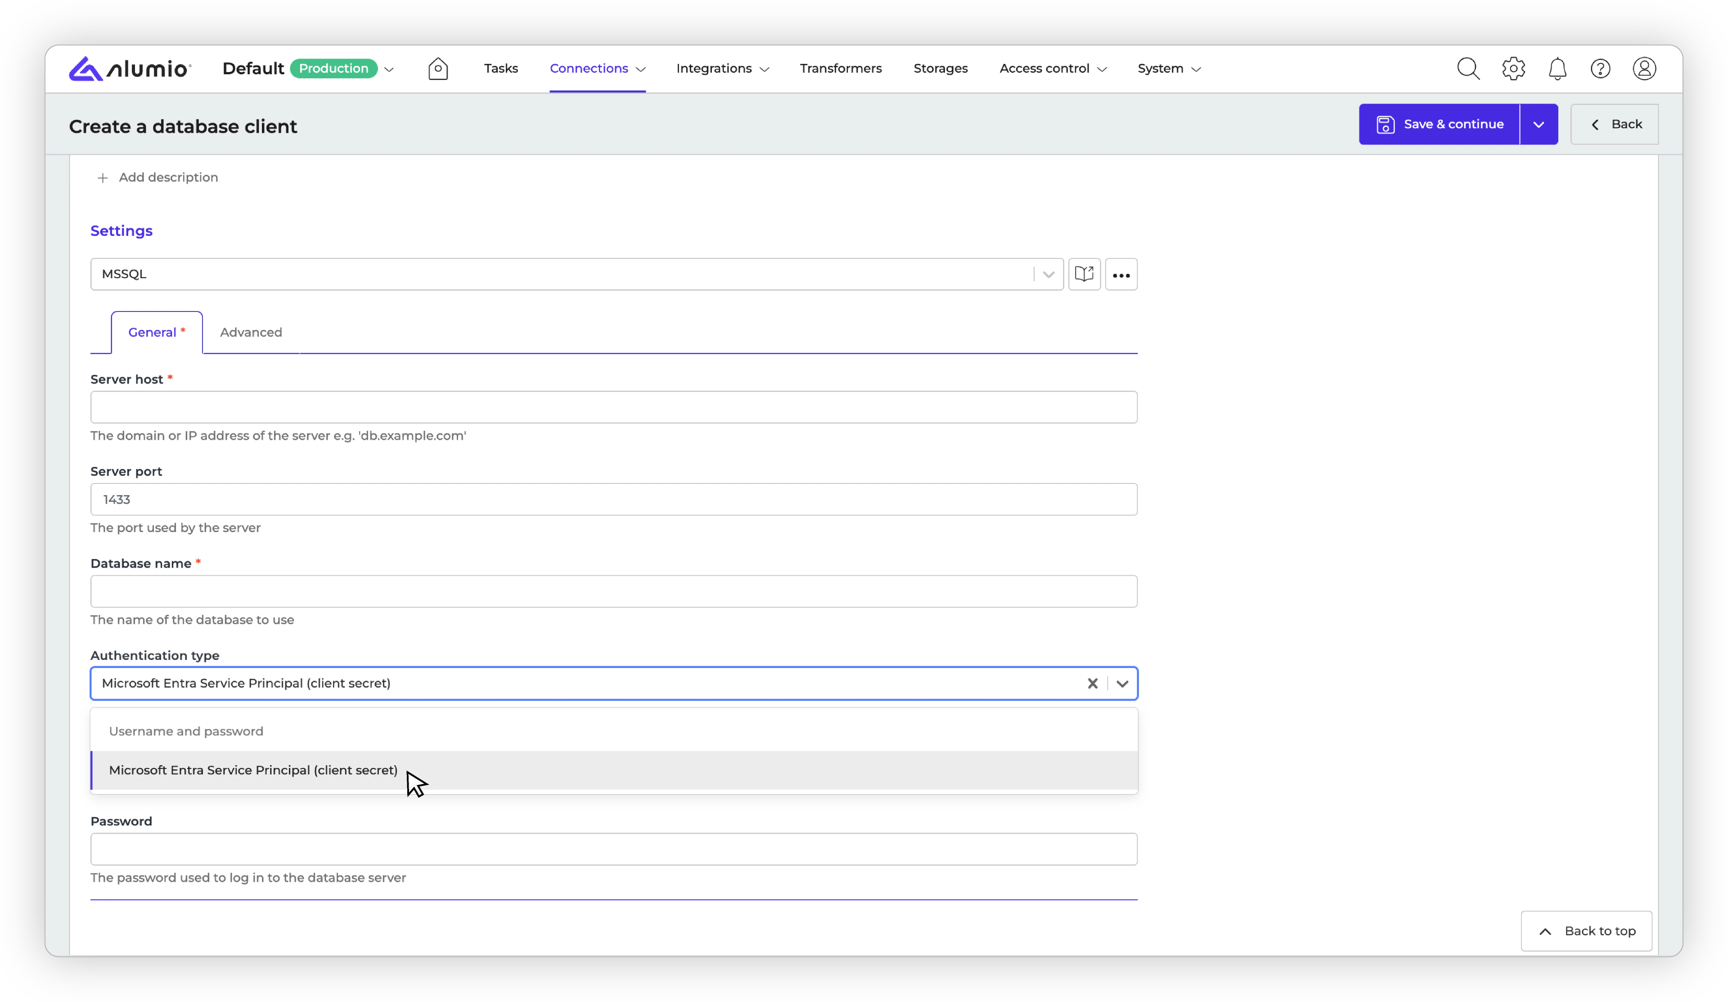Open the Connections menu
Viewport: 1728px width, 1002px height.
point(597,68)
